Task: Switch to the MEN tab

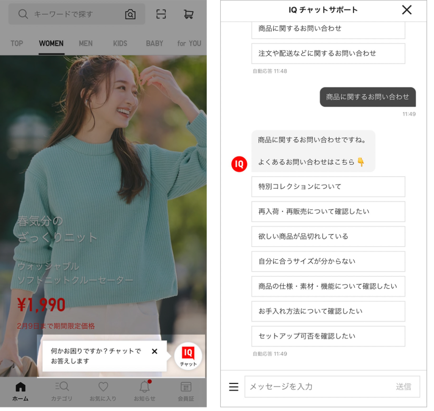Action: click(x=86, y=43)
